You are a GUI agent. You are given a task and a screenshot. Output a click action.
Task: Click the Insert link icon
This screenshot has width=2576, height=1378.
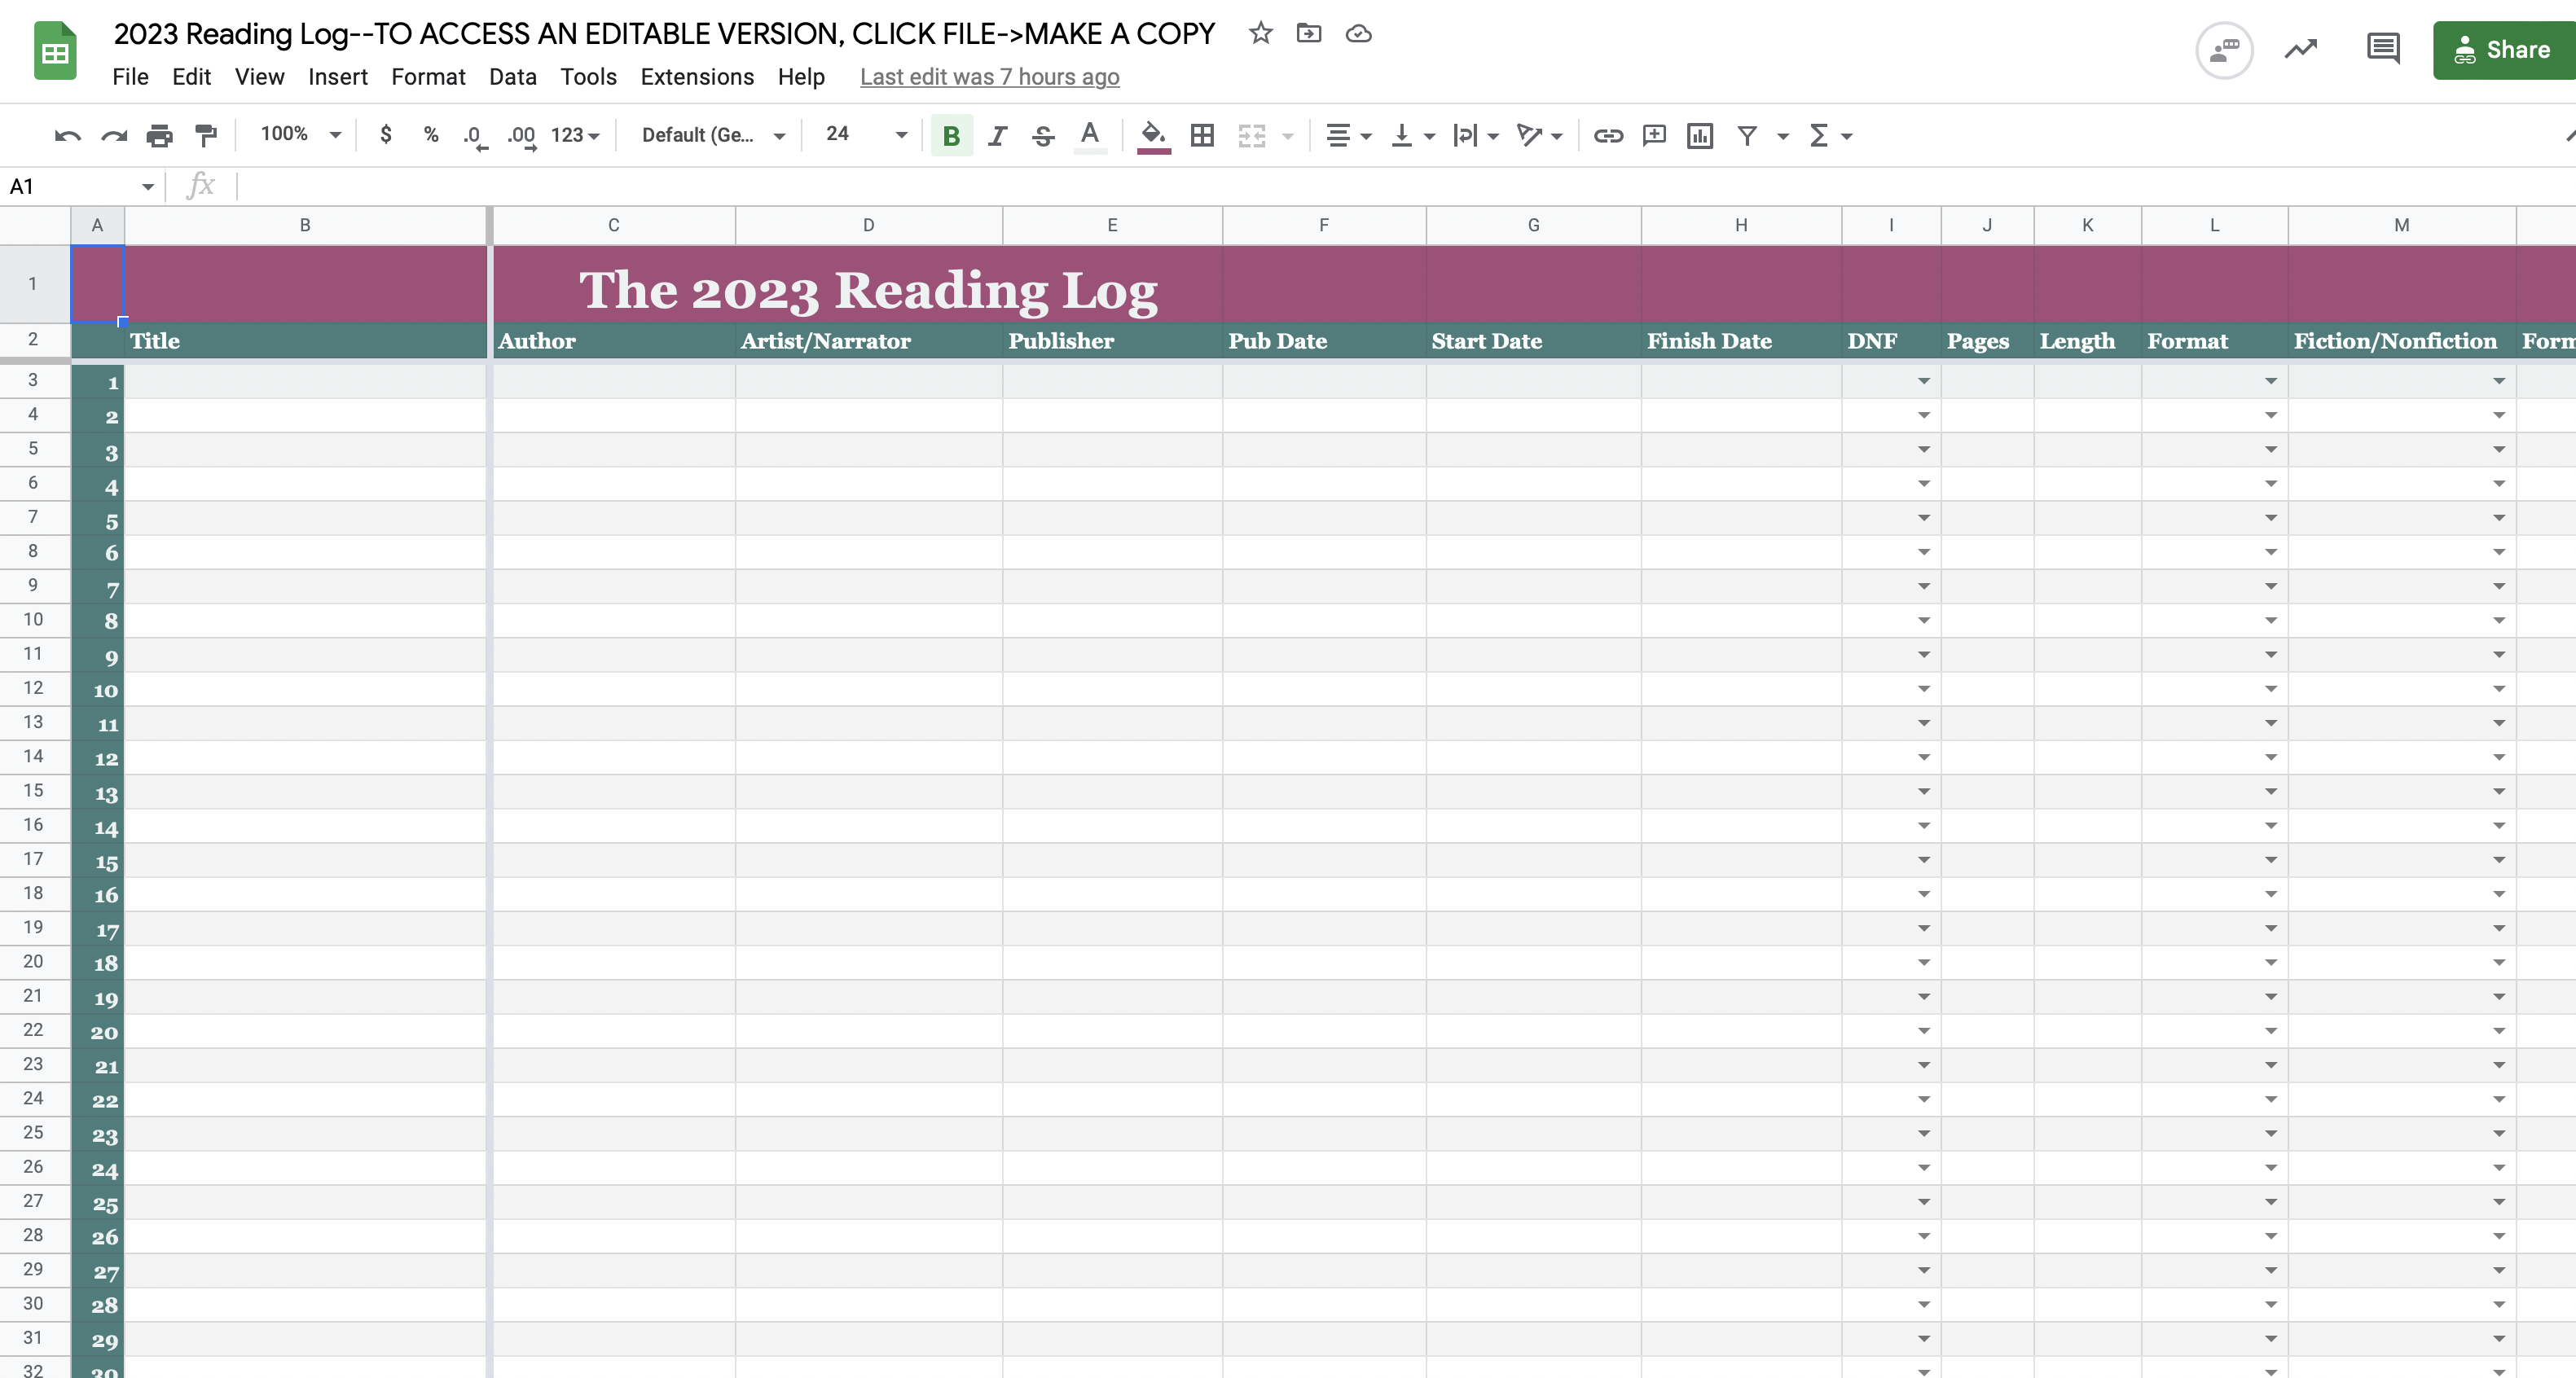tap(1608, 135)
